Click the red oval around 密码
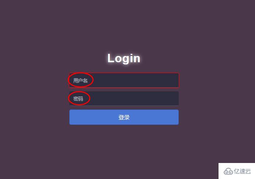The height and width of the screenshot is (179, 255). [79, 98]
